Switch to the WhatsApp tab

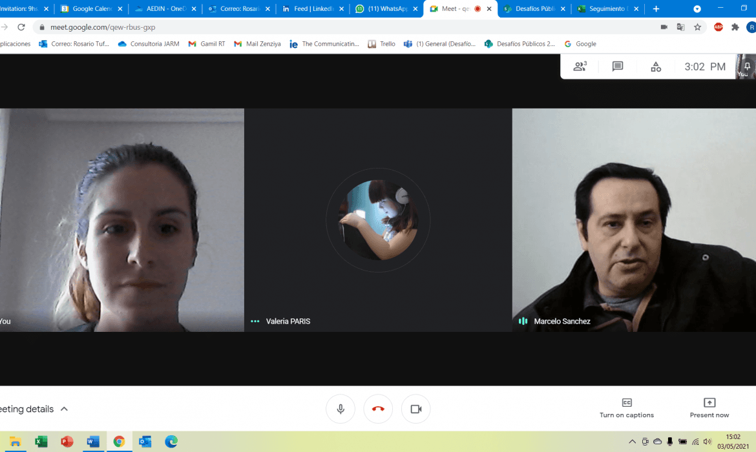(x=386, y=9)
